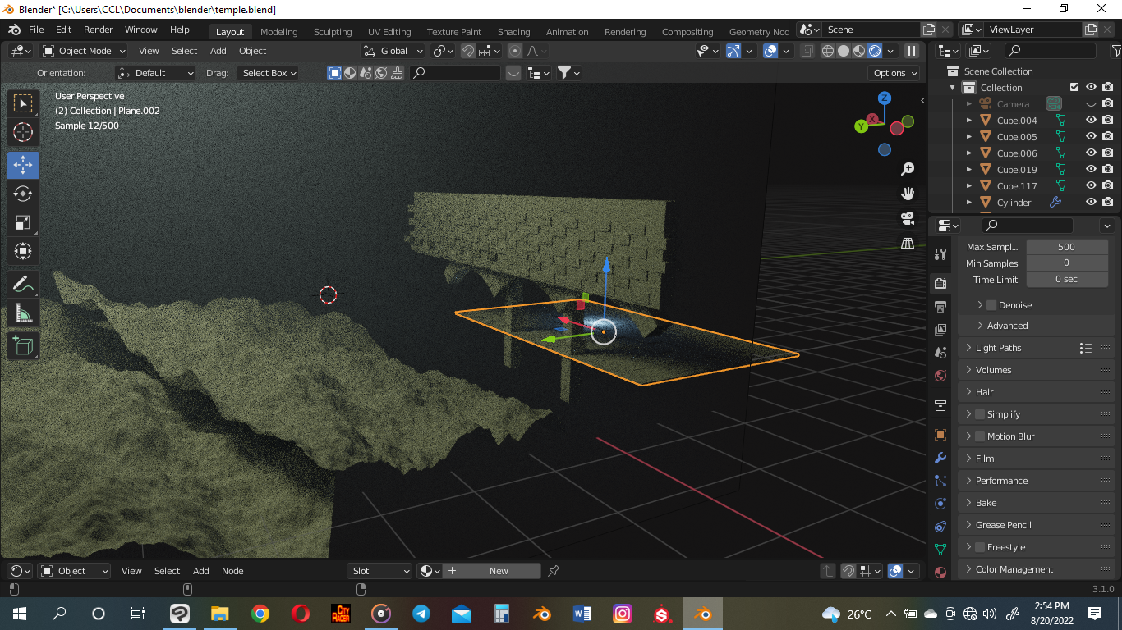Image resolution: width=1122 pixels, height=630 pixels.
Task: Click the outliner search field
Action: click(x=1050, y=51)
